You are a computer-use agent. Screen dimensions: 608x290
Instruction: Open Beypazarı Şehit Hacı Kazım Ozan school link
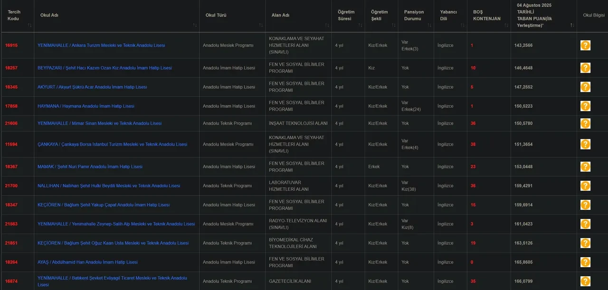click(104, 68)
